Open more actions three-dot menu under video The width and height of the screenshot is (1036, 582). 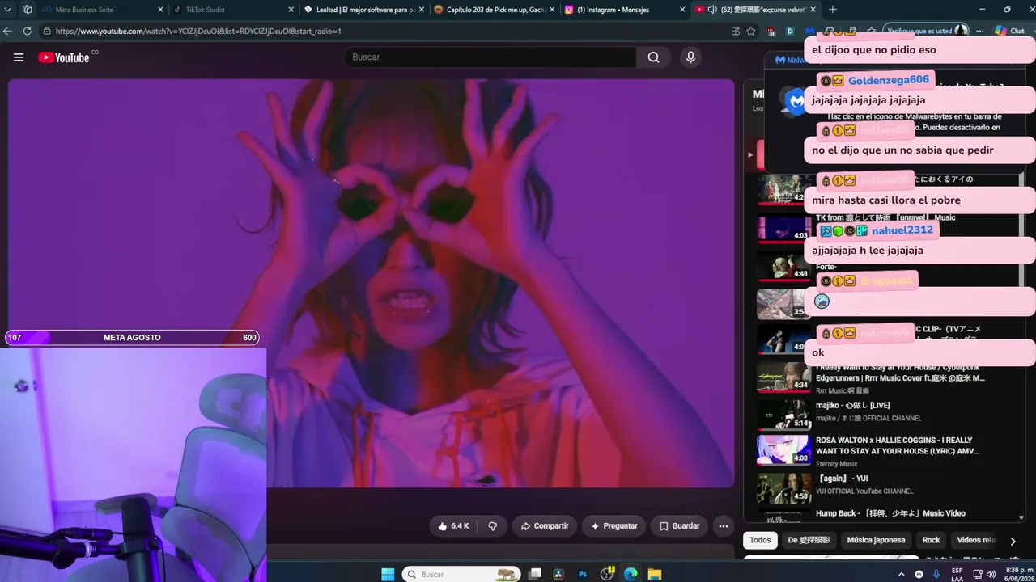[724, 526]
